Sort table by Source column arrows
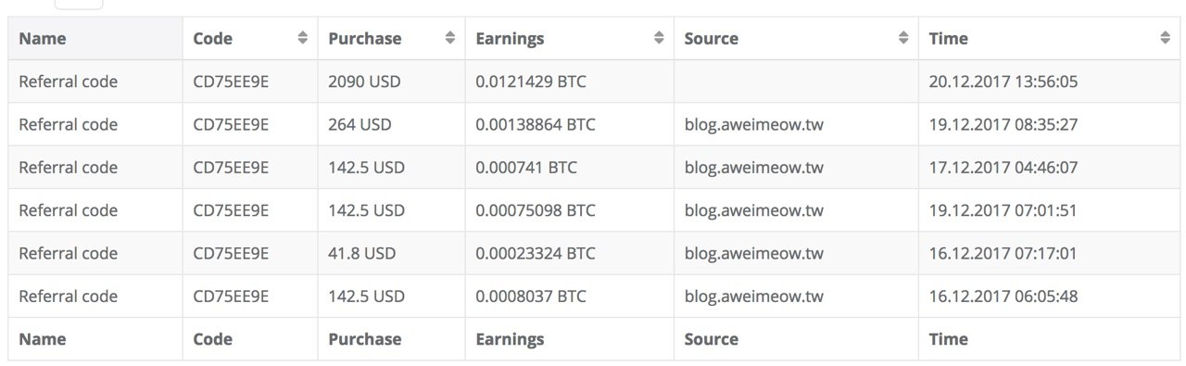Screen dimensions: 1186x366 pyautogui.click(x=903, y=38)
